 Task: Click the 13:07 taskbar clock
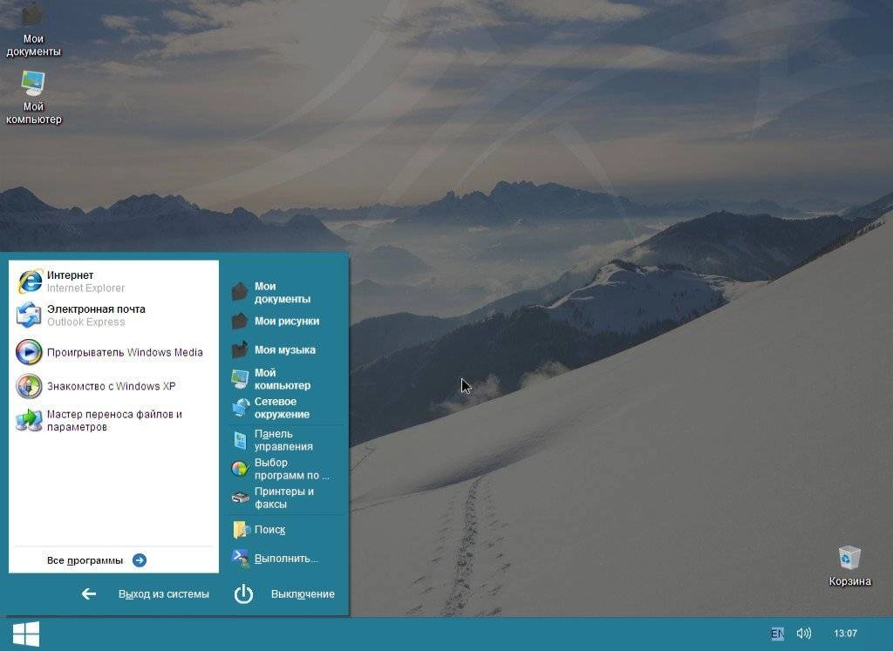pyautogui.click(x=845, y=634)
